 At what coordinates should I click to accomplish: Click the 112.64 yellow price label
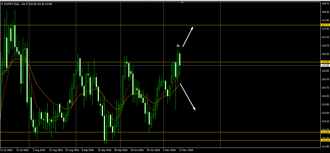(325, 132)
